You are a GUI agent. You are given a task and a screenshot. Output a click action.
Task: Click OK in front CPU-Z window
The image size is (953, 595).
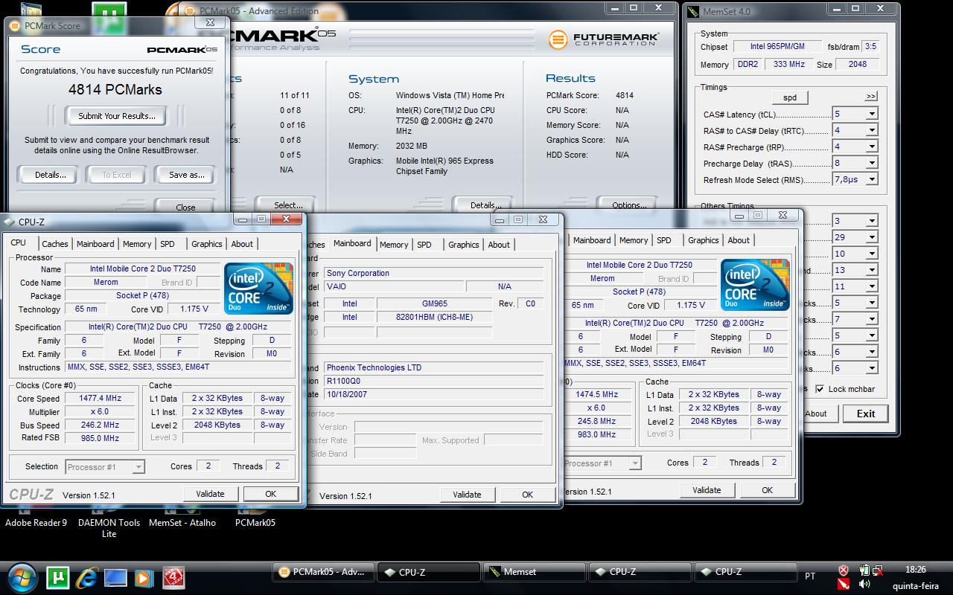(271, 494)
